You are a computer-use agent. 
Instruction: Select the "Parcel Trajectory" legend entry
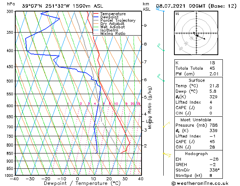[118, 20]
